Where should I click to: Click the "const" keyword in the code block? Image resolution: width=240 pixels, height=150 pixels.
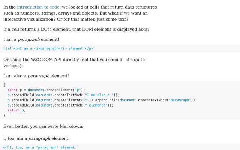[x=12, y=90]
